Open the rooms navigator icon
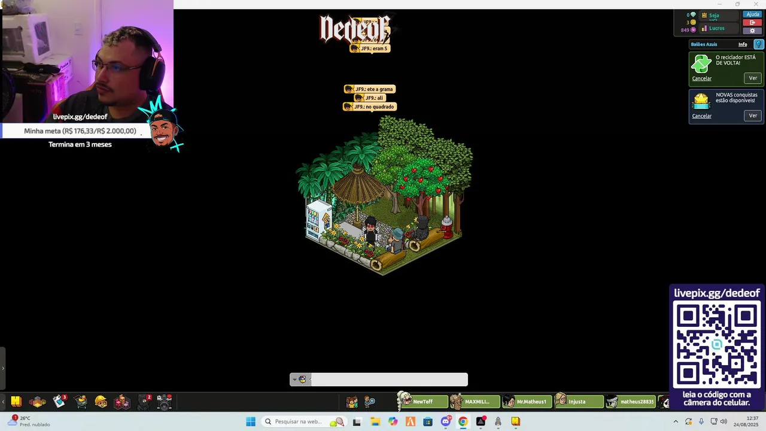The width and height of the screenshot is (766, 431). click(x=37, y=402)
